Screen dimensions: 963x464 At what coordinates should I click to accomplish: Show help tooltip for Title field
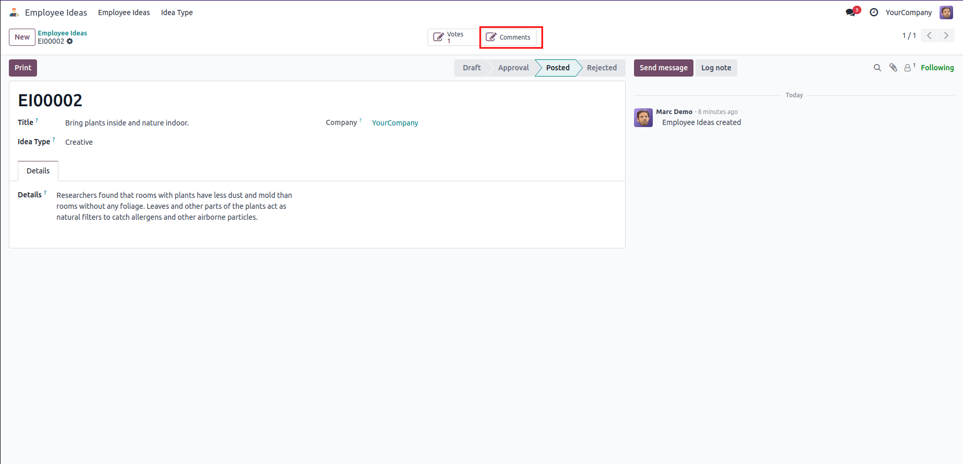pyautogui.click(x=36, y=120)
